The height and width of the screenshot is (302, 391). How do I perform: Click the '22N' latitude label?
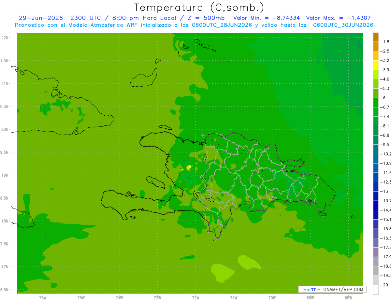pos(5,38)
